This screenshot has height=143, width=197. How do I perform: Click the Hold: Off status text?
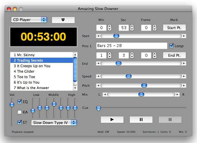click(103, 132)
